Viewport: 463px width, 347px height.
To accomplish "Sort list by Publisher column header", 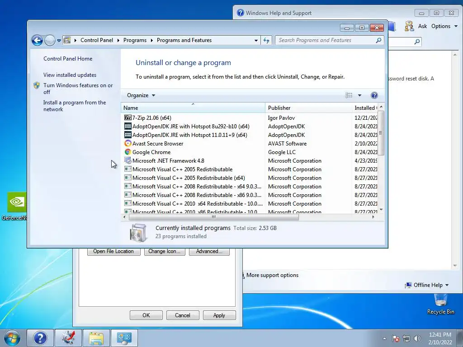I will tap(308, 108).
